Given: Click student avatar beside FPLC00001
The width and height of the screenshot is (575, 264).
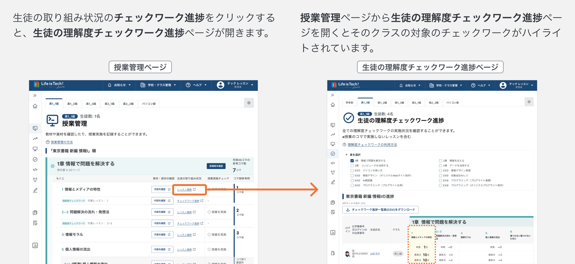Looking at the screenshot, I should pyautogui.click(x=348, y=254).
